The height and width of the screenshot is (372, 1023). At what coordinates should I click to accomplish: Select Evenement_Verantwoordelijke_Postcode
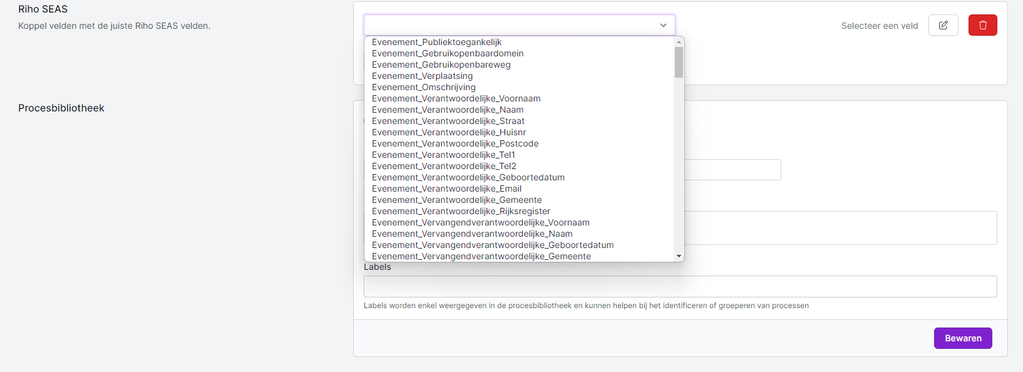pos(455,143)
